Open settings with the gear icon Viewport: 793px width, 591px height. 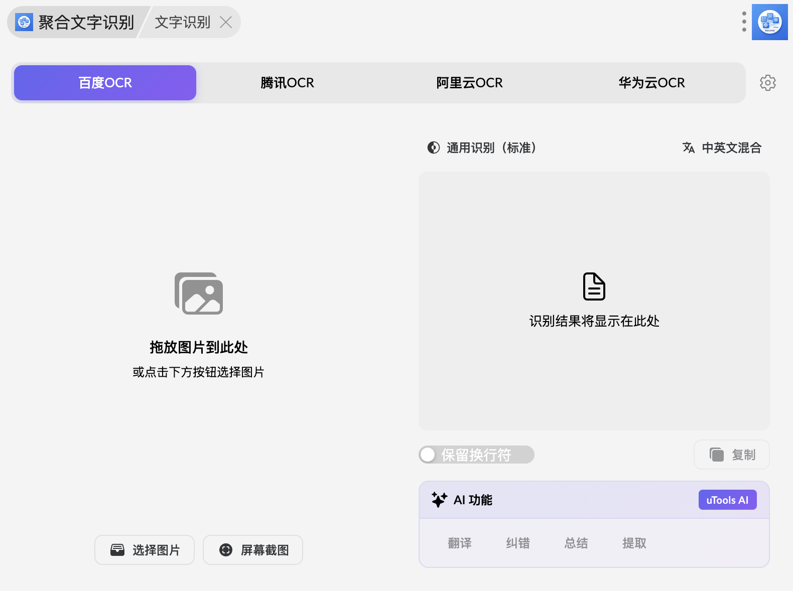point(767,83)
